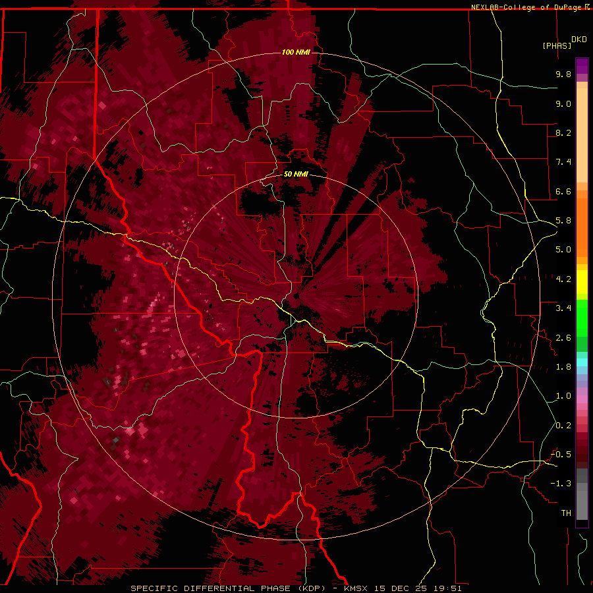
Task: Click the yellow band of the color bar
Action: (582, 282)
